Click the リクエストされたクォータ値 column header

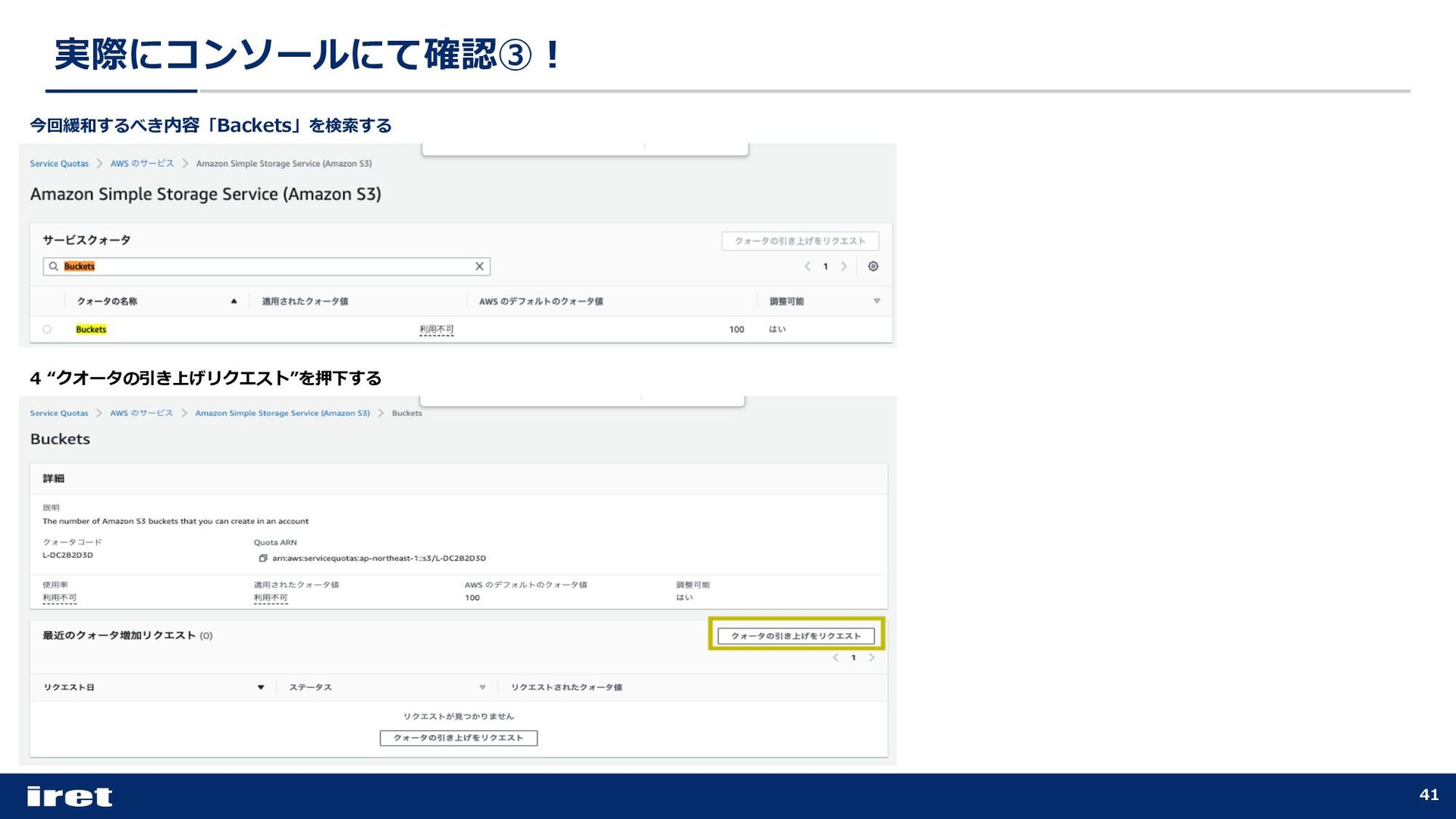click(566, 687)
